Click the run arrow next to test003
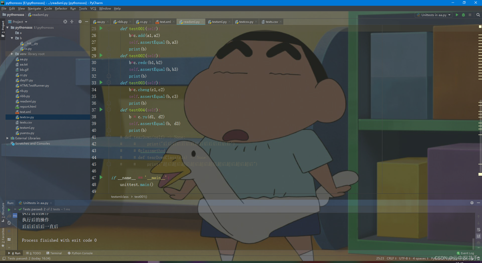482x263 pixels. [101, 83]
